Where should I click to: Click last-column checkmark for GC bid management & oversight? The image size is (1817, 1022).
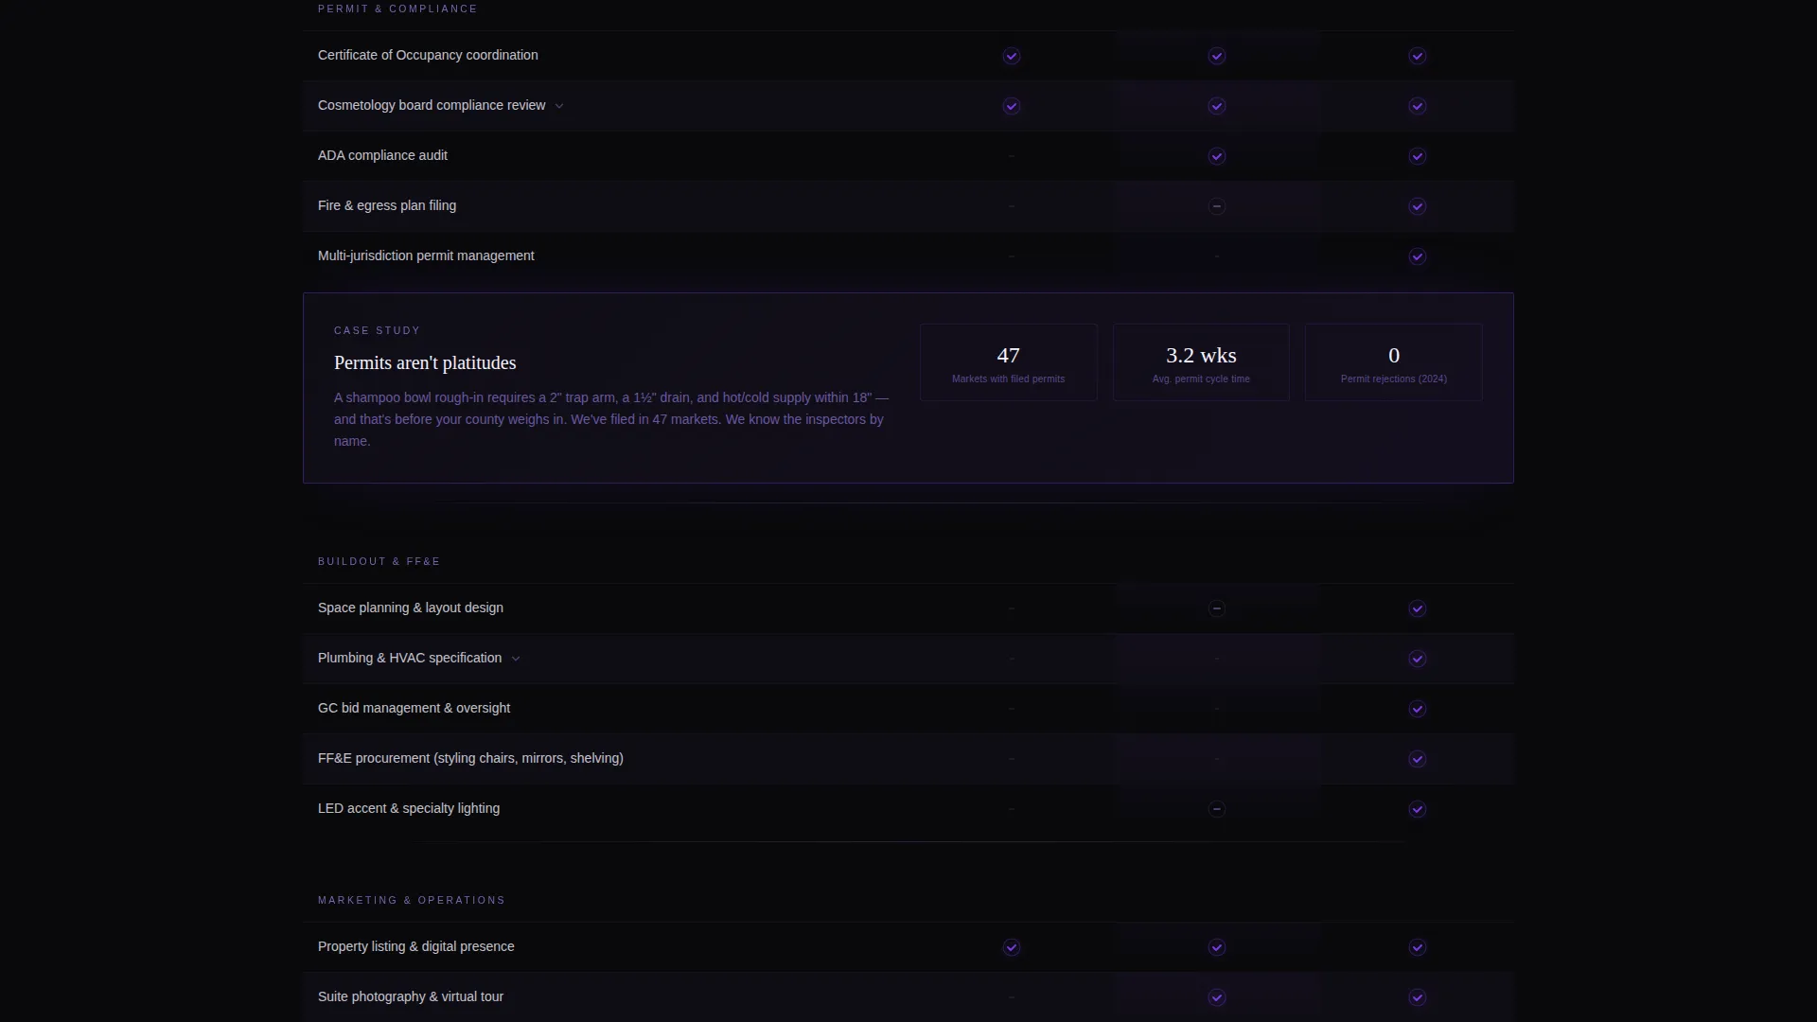coord(1418,709)
